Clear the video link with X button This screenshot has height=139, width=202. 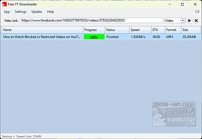[196, 20]
